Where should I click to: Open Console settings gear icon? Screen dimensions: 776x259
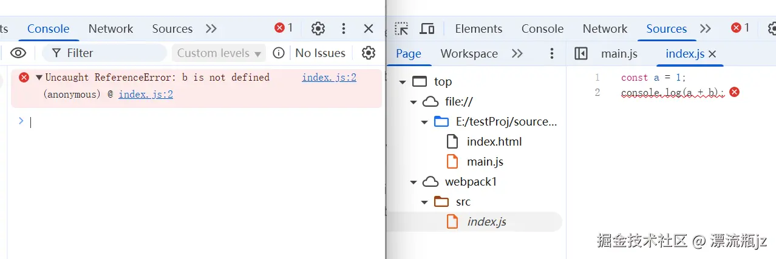pyautogui.click(x=369, y=53)
